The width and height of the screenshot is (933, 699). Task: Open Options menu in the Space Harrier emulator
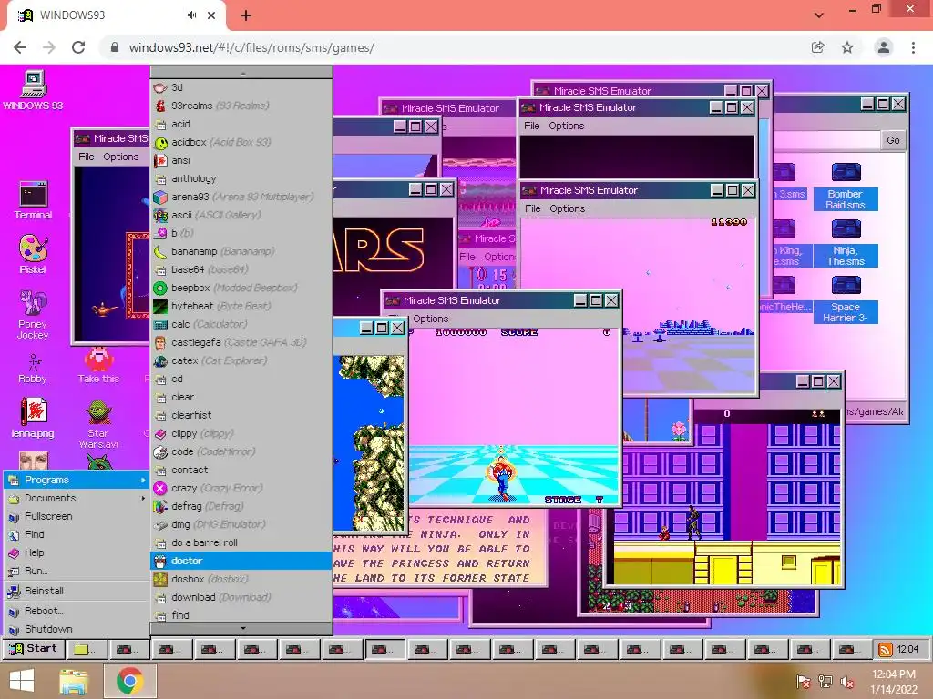(567, 208)
